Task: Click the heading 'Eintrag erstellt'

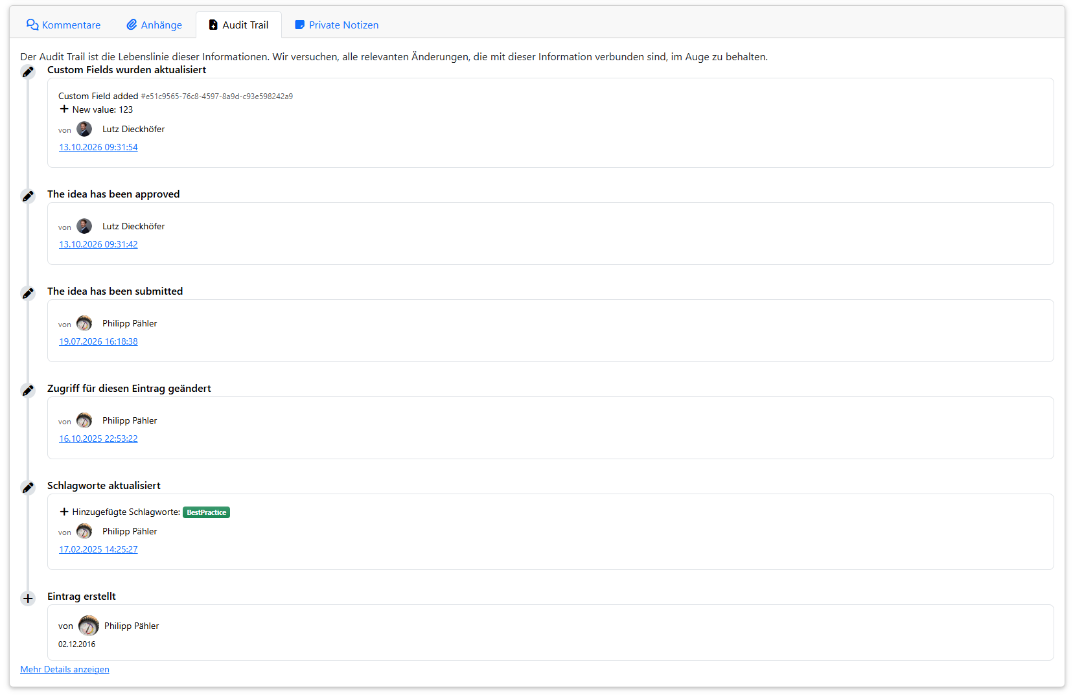Action: (82, 596)
